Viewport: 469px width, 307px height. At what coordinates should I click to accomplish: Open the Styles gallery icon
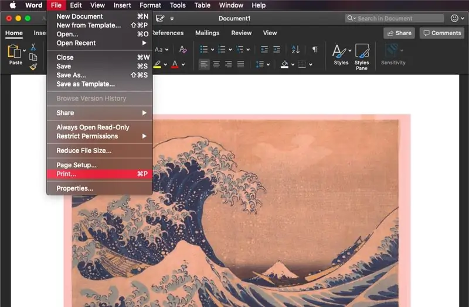tap(339, 51)
